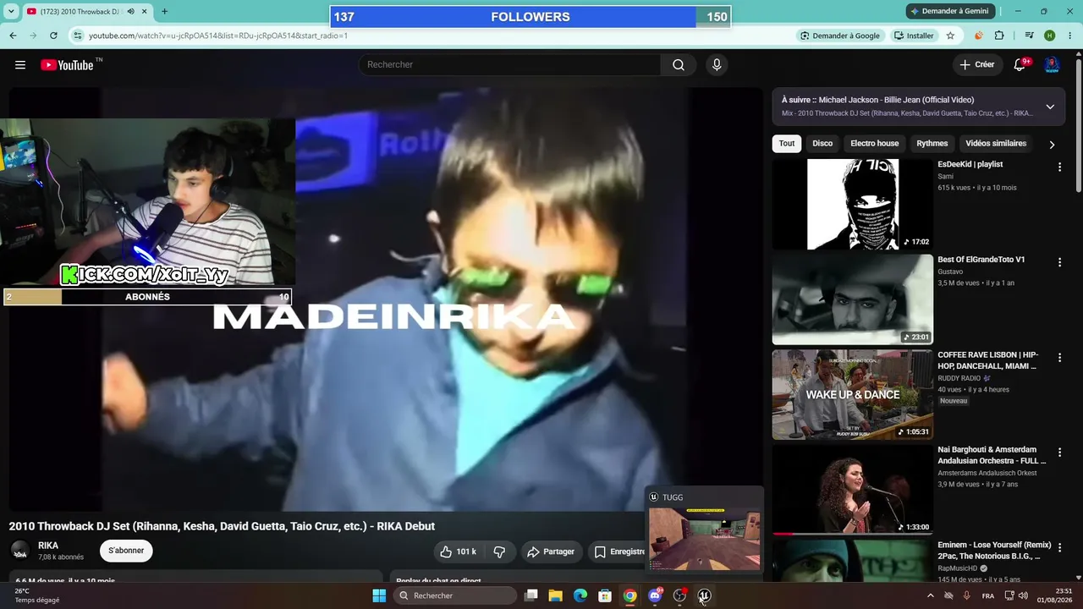Click the taskbar Rechercher search box
1083x609 pixels.
pyautogui.click(x=455, y=595)
